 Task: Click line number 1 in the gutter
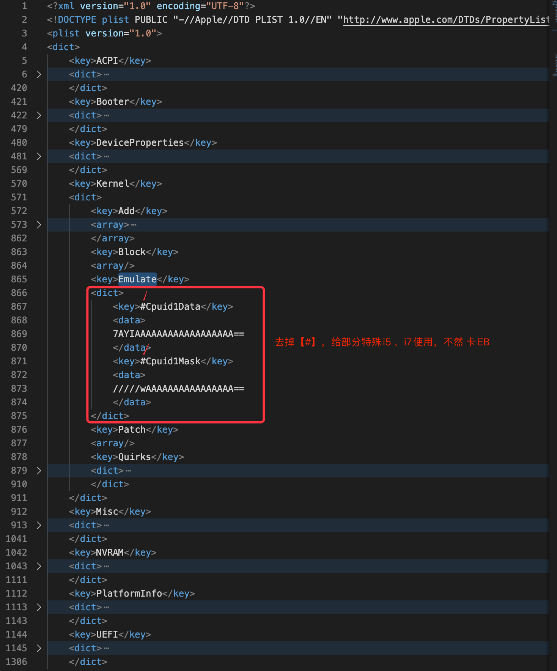(x=24, y=6)
